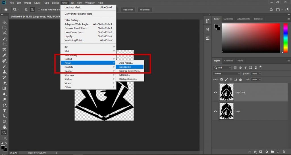The image size is (291, 155).
Task: Click the Fit Screen button
Action: click(128, 10)
